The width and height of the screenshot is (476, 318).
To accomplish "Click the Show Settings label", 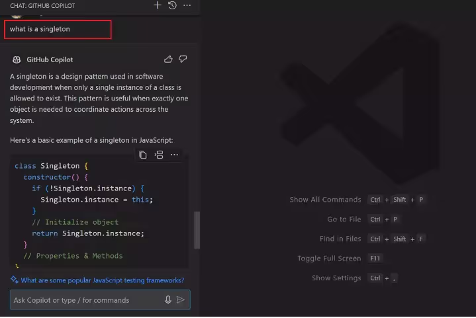I will point(336,278).
